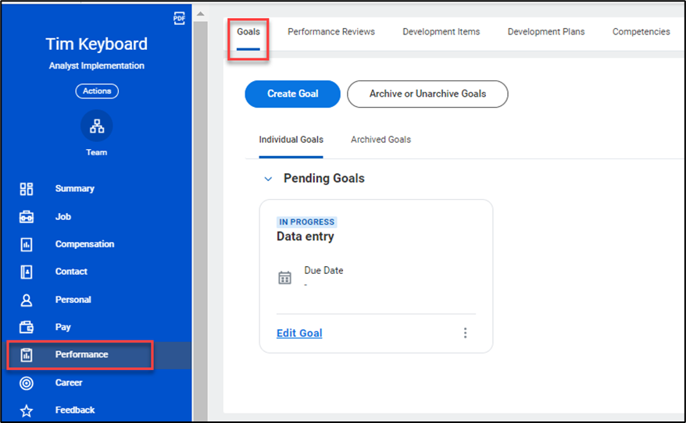Select the Personal profile icon
The image size is (686, 423).
tap(27, 300)
